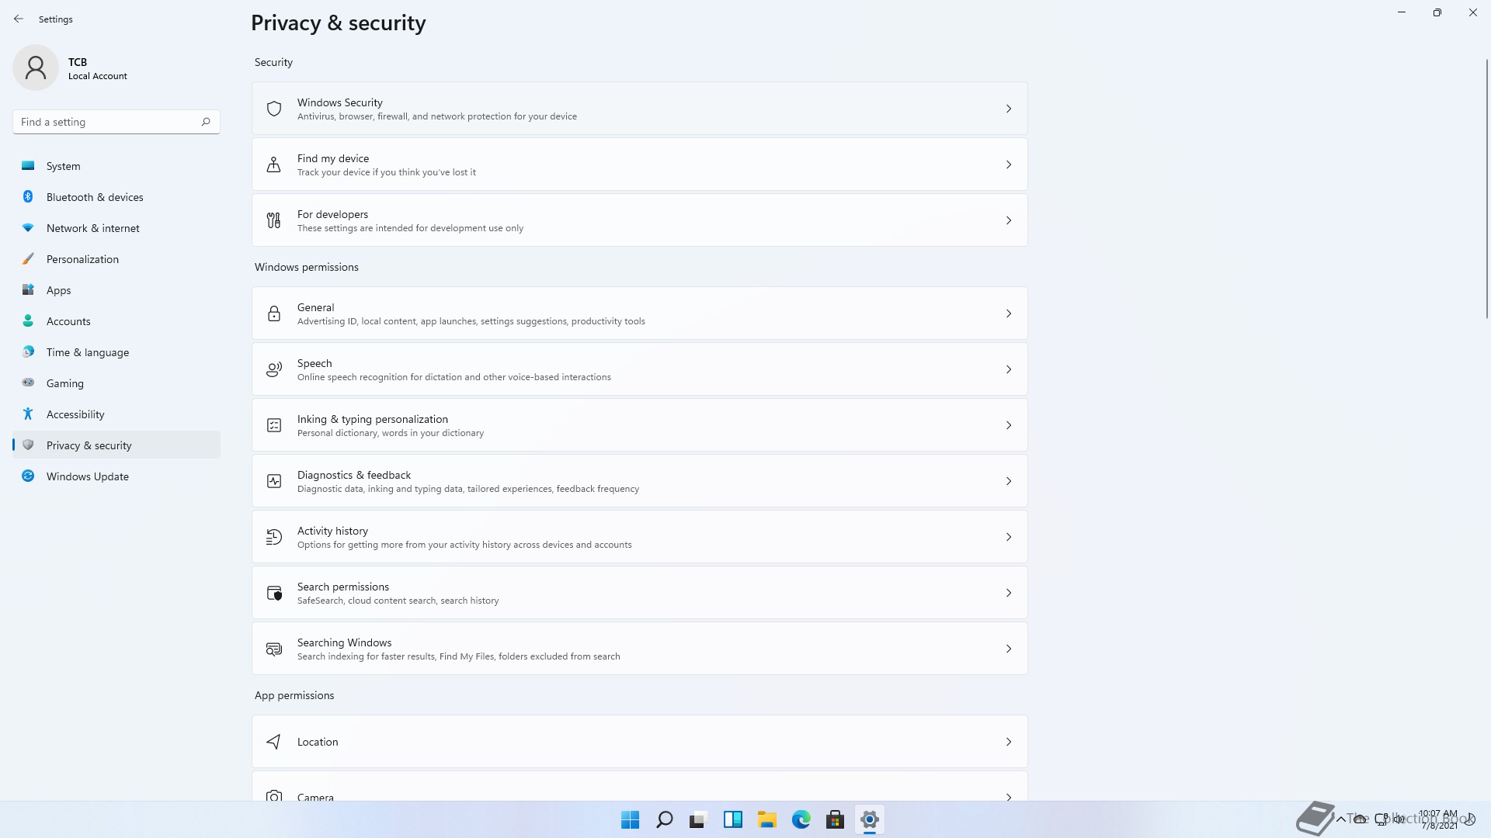Screen dimensions: 1491x838
Task: Open Find my device settings
Action: [640, 164]
